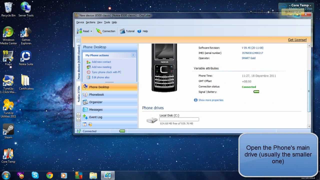Click the Nokia 6500 phone image

164,68
